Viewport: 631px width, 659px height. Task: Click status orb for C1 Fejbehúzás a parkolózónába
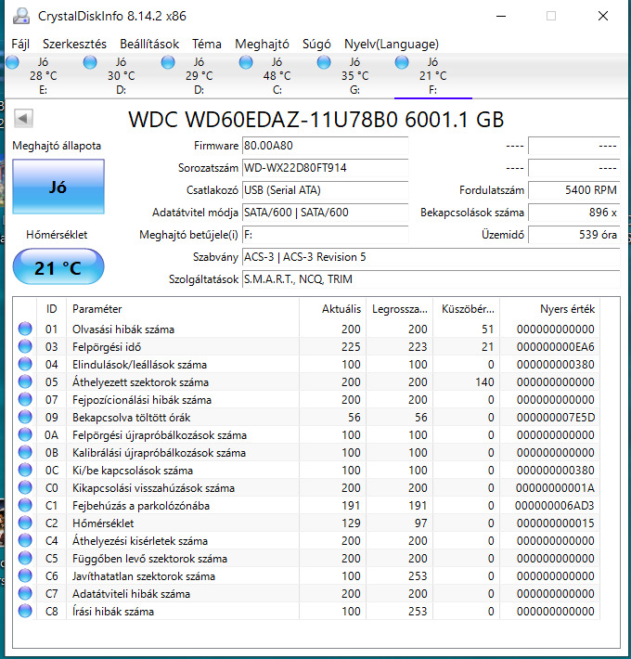[25, 505]
